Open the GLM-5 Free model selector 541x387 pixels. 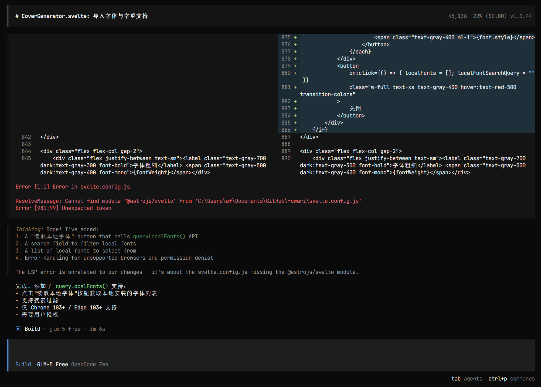click(x=52, y=364)
